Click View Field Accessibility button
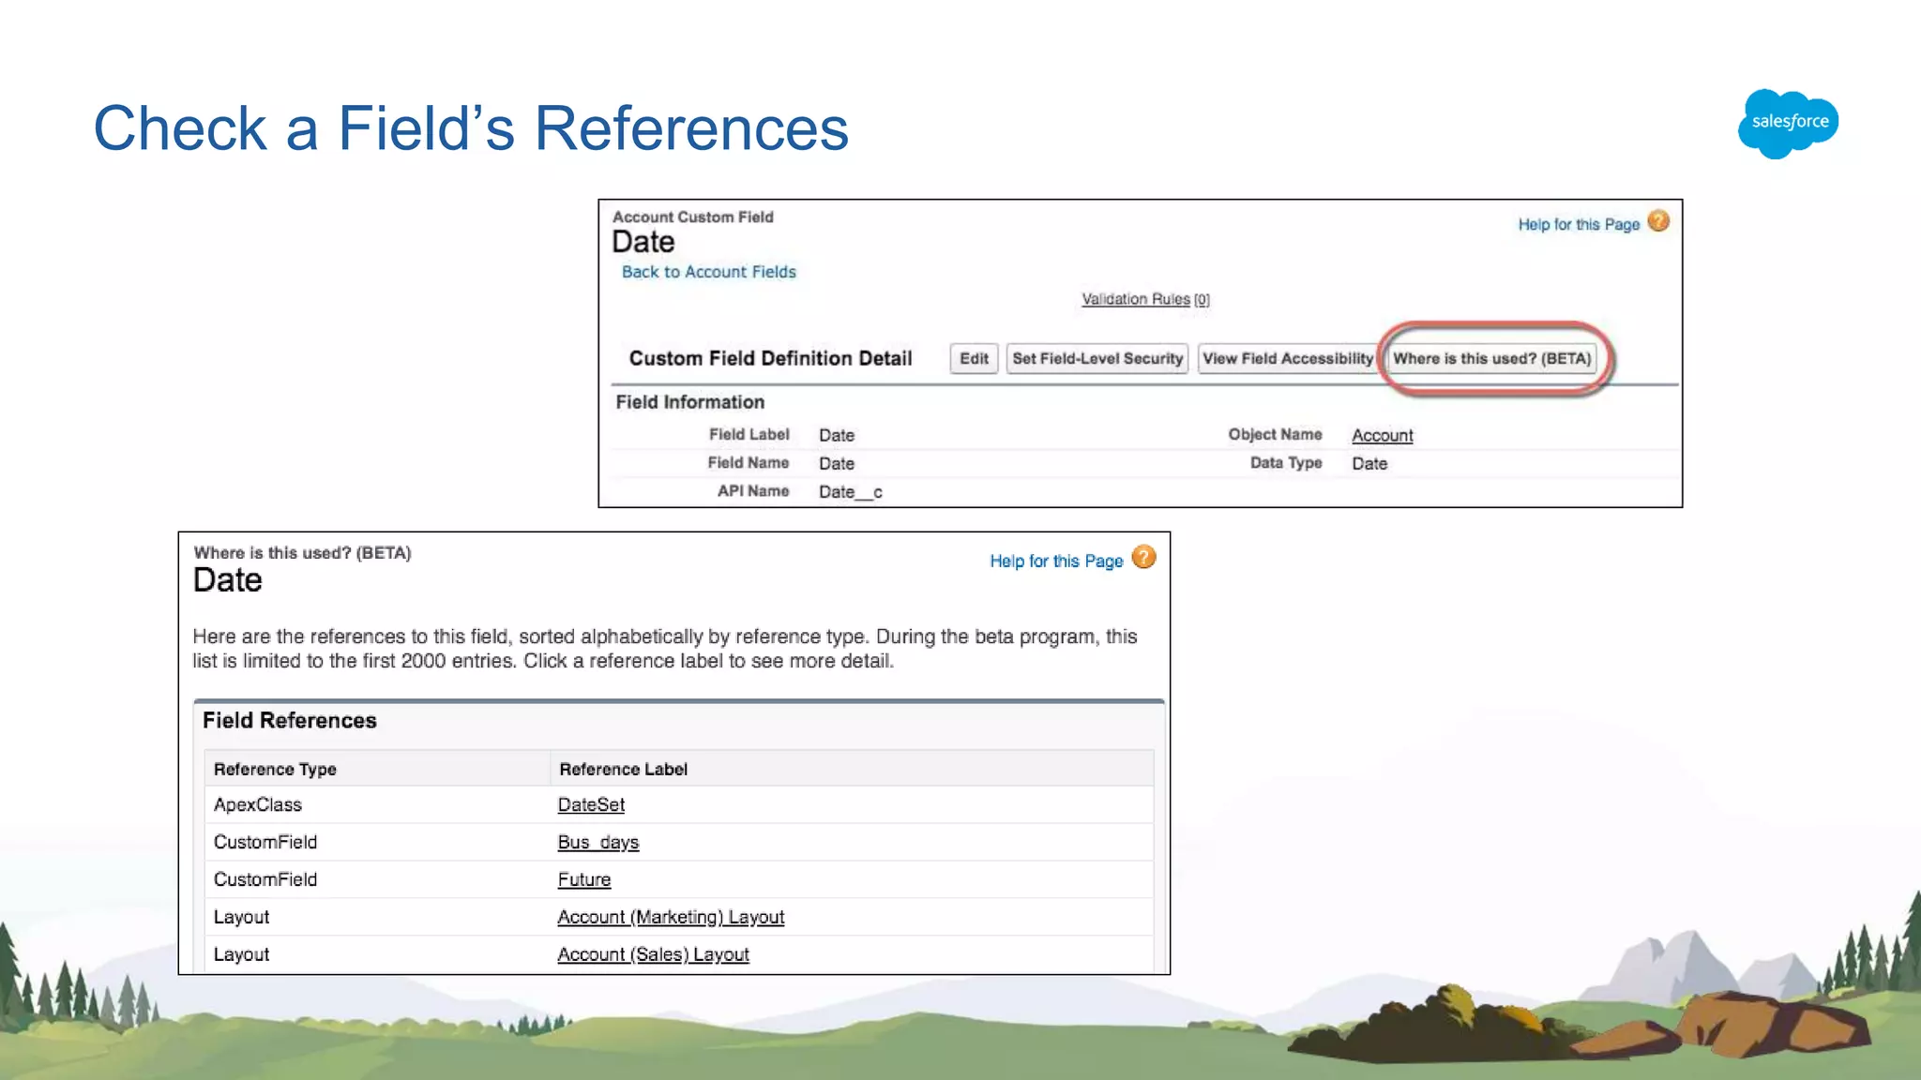Viewport: 1921px width, 1080px height. coord(1288,358)
